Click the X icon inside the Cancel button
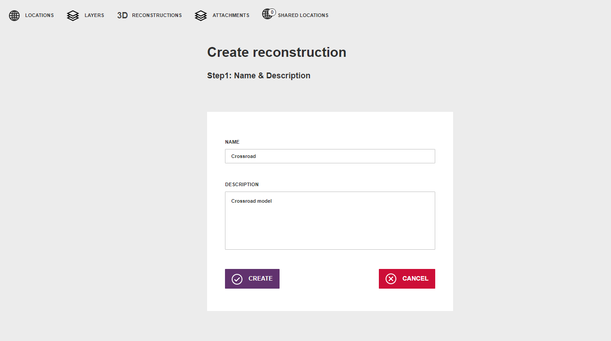The height and width of the screenshot is (341, 611). (x=391, y=279)
